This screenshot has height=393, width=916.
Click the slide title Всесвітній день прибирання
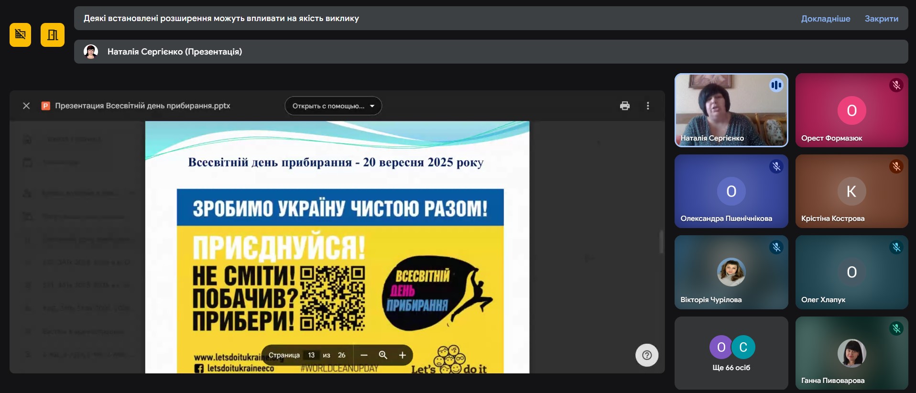[336, 162]
